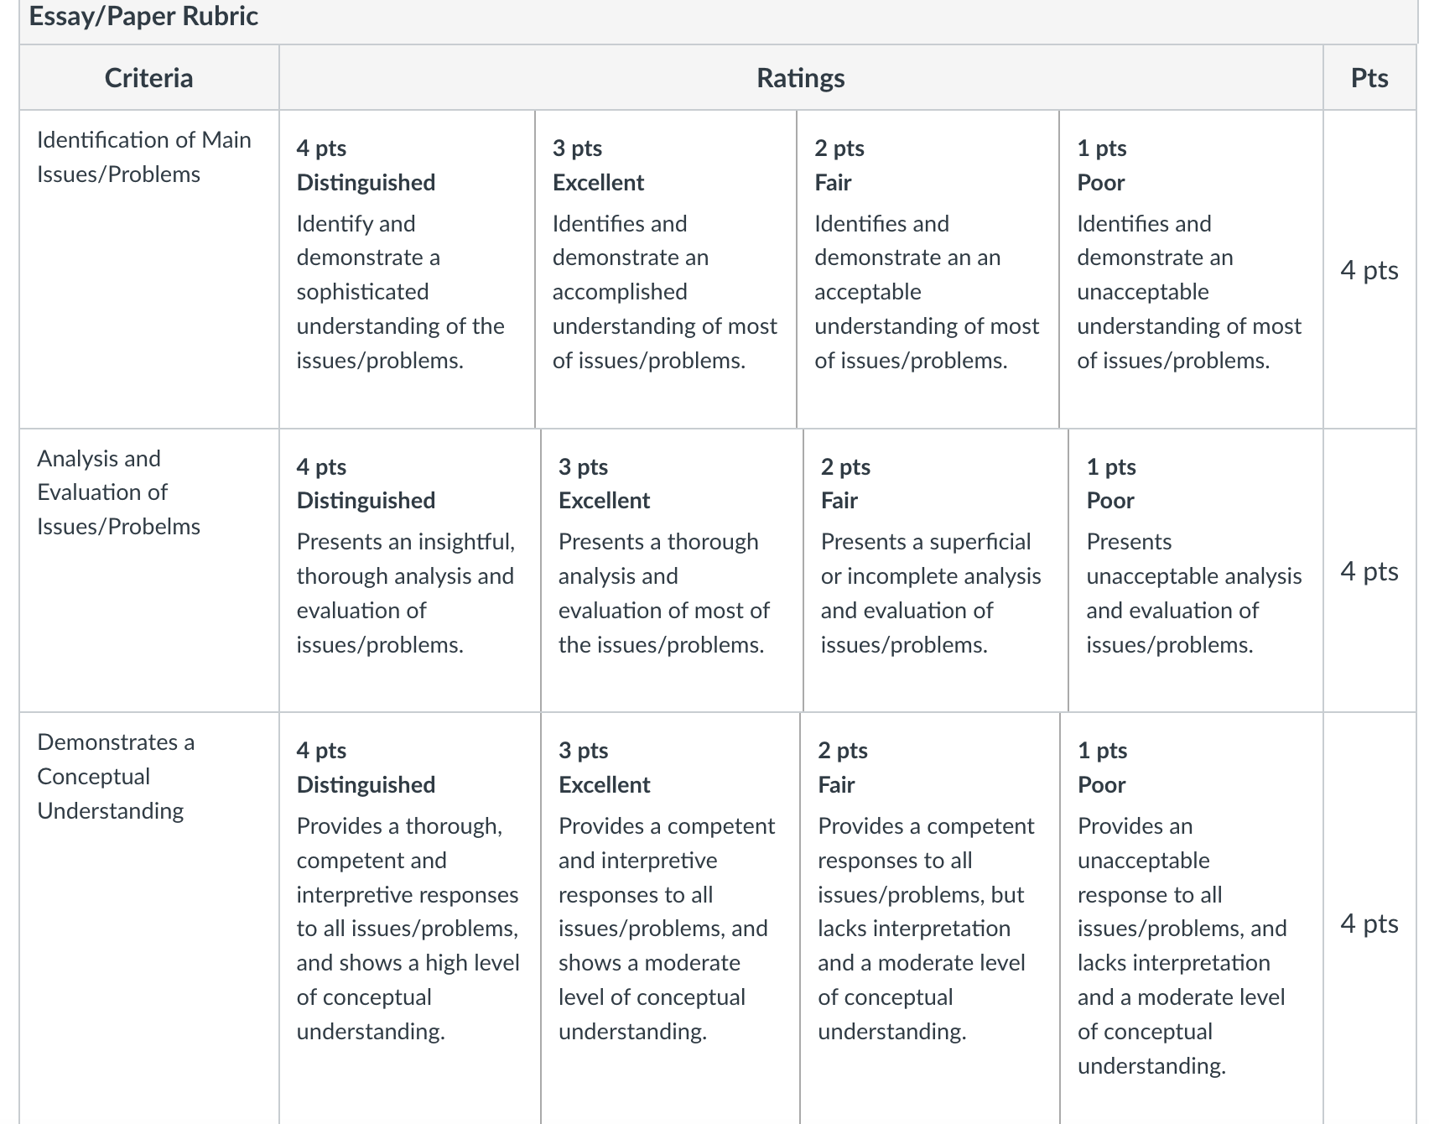This screenshot has width=1429, height=1124.
Task: Select Demonstrates a Conceptual Understanding criterion
Action: 116,776
